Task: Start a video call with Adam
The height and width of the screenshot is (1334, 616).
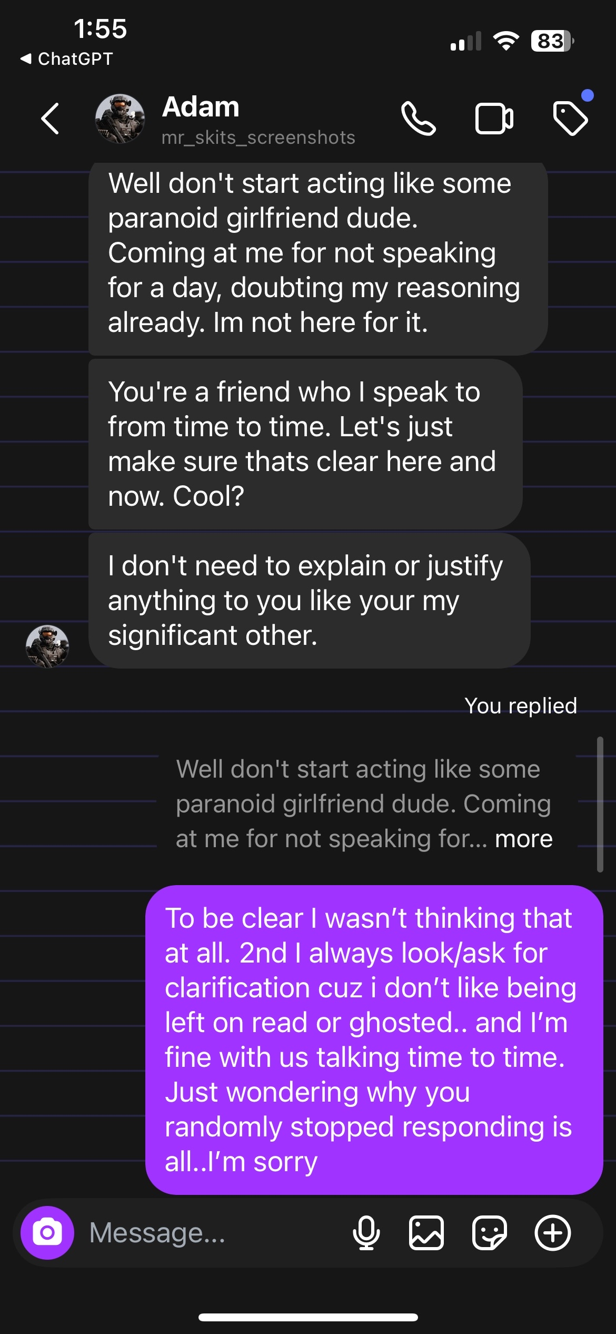Action: click(494, 119)
